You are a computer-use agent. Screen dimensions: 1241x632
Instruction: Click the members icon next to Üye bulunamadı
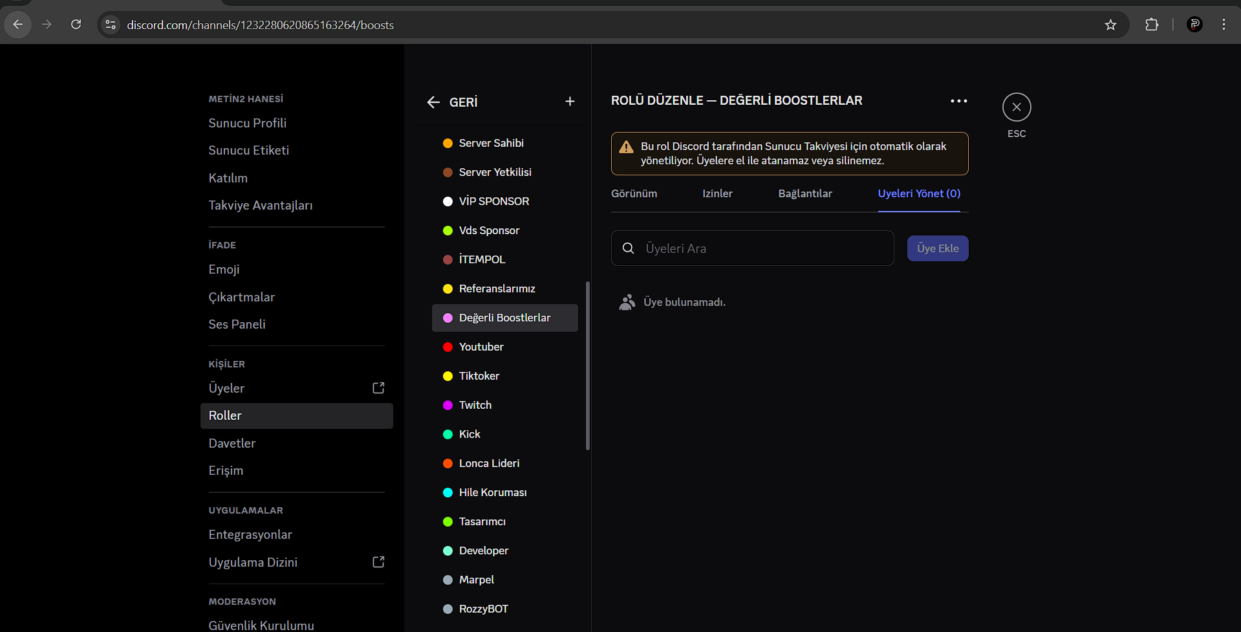click(627, 302)
